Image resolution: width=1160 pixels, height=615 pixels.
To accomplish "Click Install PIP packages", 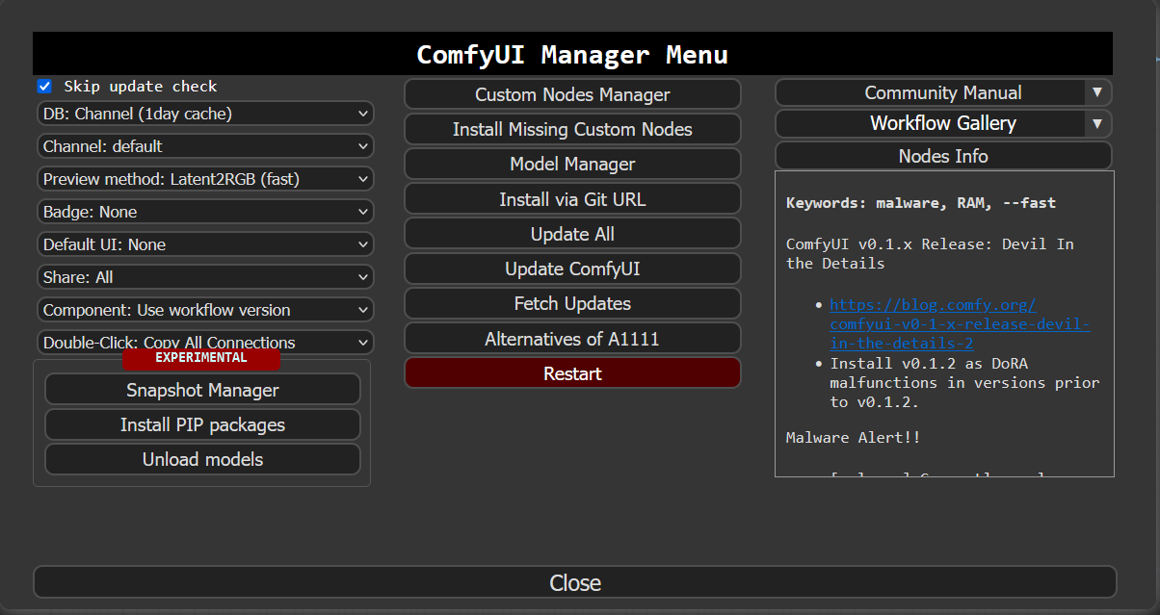I will tap(202, 424).
